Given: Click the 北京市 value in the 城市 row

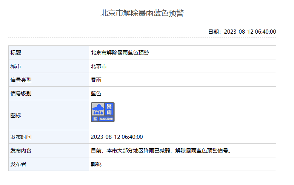Looking at the screenshot, I should click(99, 66).
